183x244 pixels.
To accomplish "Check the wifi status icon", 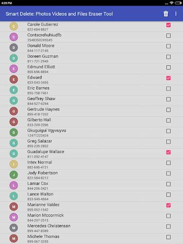I will pyautogui.click(x=172, y=3).
